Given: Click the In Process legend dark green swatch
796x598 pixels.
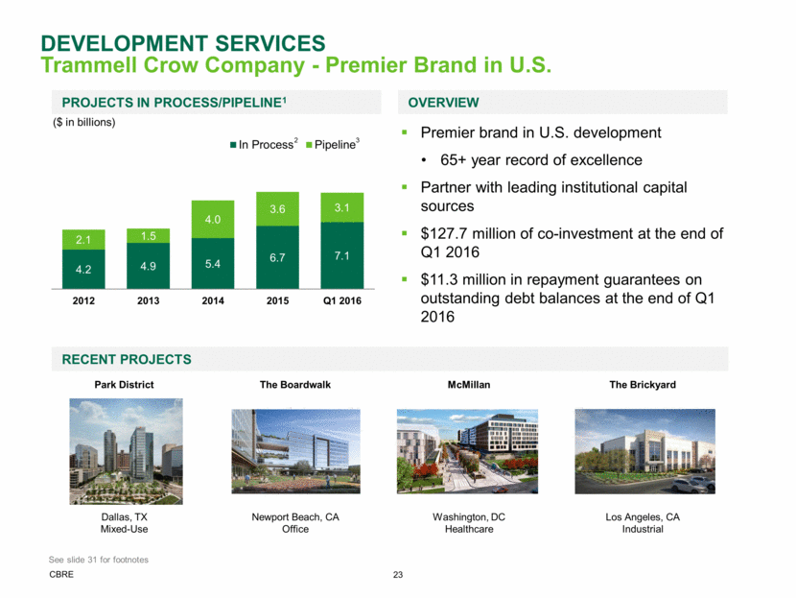Looking at the screenshot, I should 232,145.
